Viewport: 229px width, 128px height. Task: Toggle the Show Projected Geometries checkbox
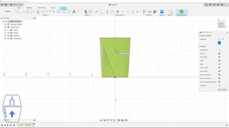219,82
